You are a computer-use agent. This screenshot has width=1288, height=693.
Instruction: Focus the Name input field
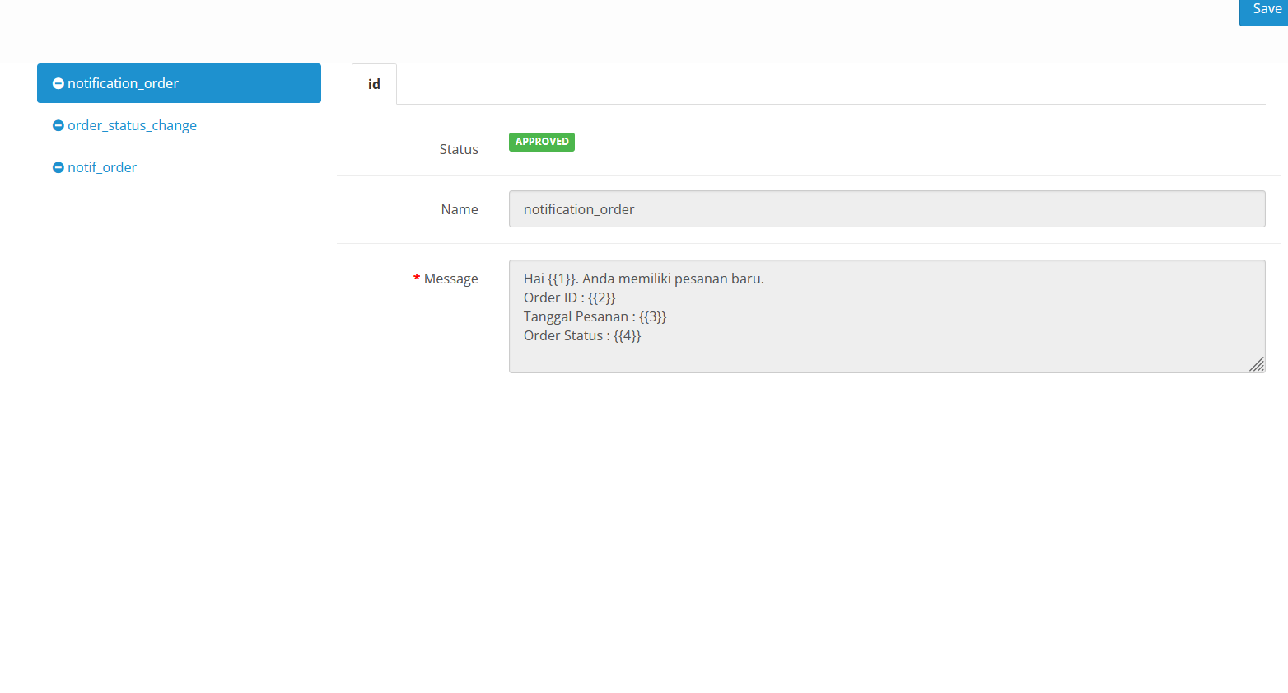887,209
